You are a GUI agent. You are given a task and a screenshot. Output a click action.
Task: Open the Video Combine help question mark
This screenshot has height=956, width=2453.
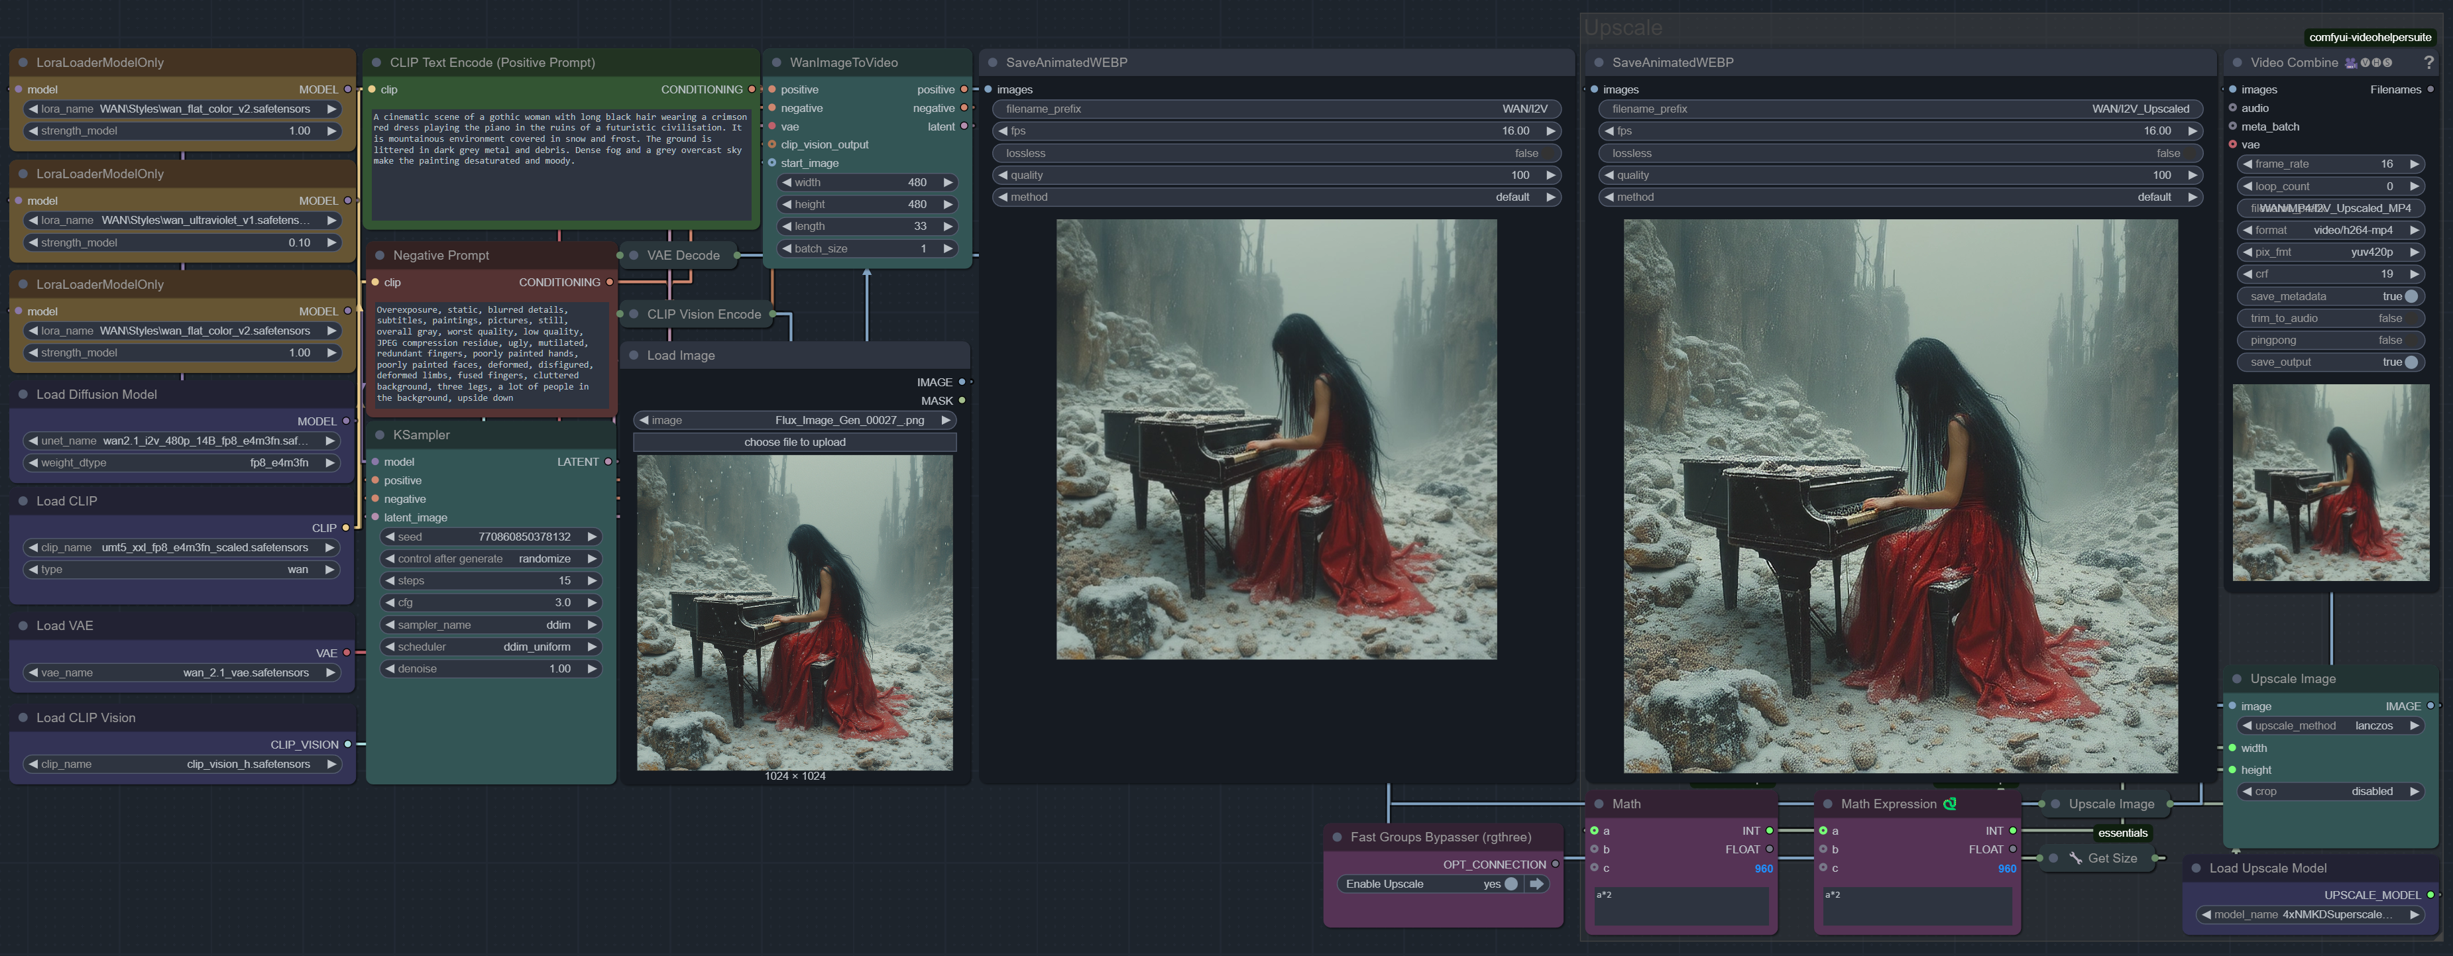[x=2429, y=62]
